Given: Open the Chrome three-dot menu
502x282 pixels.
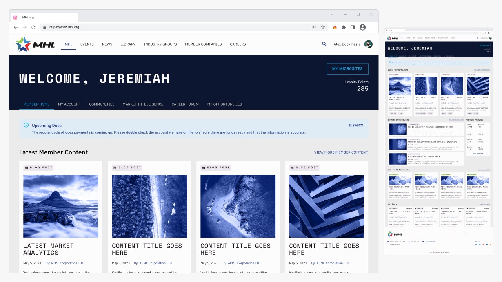Looking at the screenshot, I should point(371,27).
